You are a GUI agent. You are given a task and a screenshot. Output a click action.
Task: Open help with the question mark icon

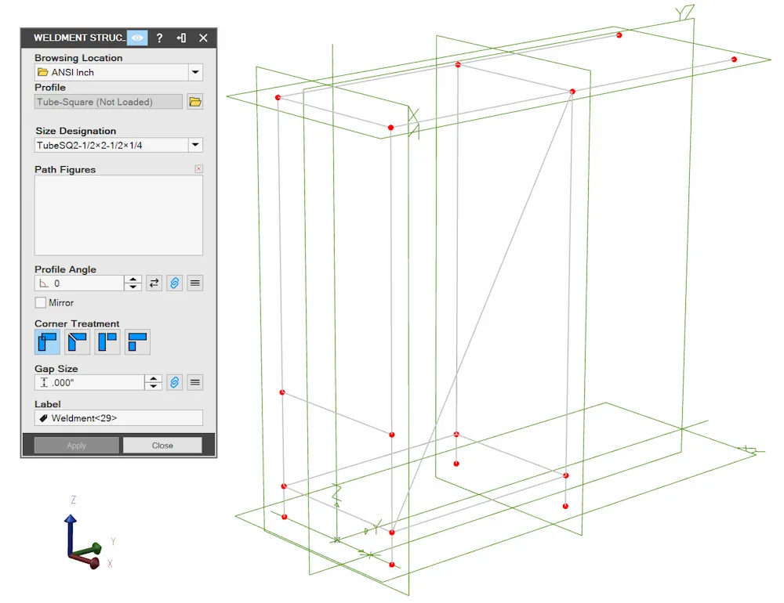(x=159, y=38)
